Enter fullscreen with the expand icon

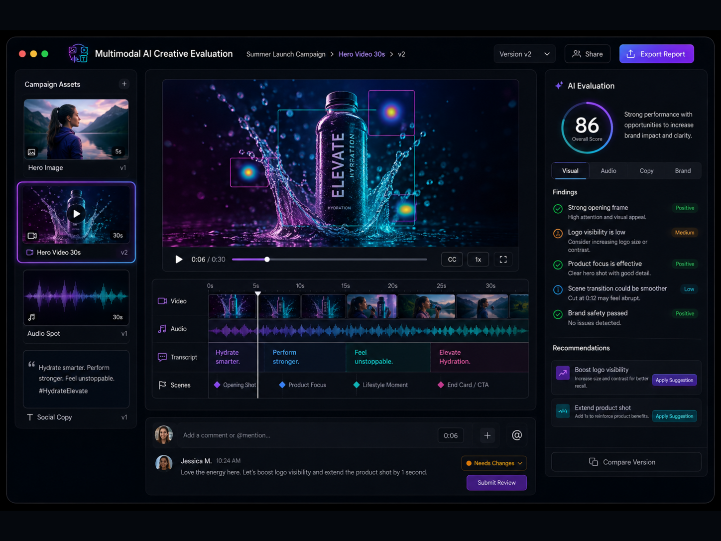click(x=503, y=260)
